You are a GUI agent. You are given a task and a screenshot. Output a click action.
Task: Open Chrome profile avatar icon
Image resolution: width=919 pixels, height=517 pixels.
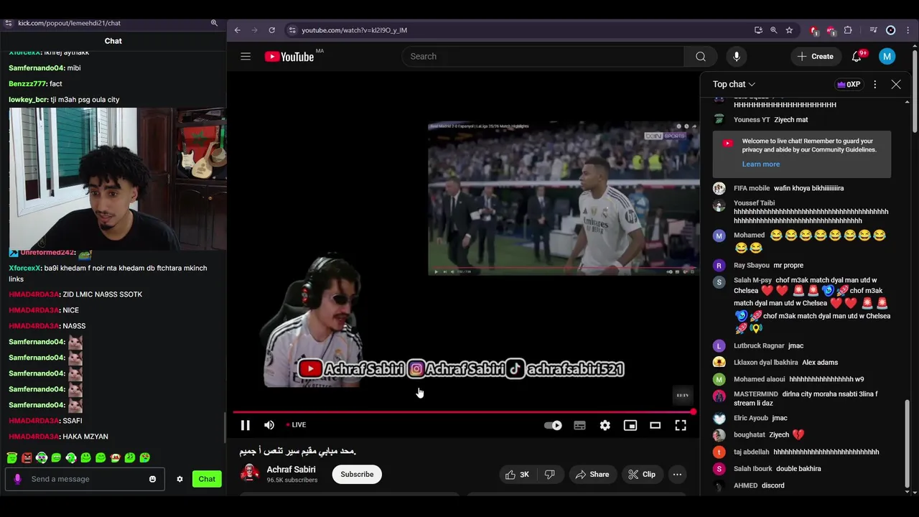coord(891,30)
